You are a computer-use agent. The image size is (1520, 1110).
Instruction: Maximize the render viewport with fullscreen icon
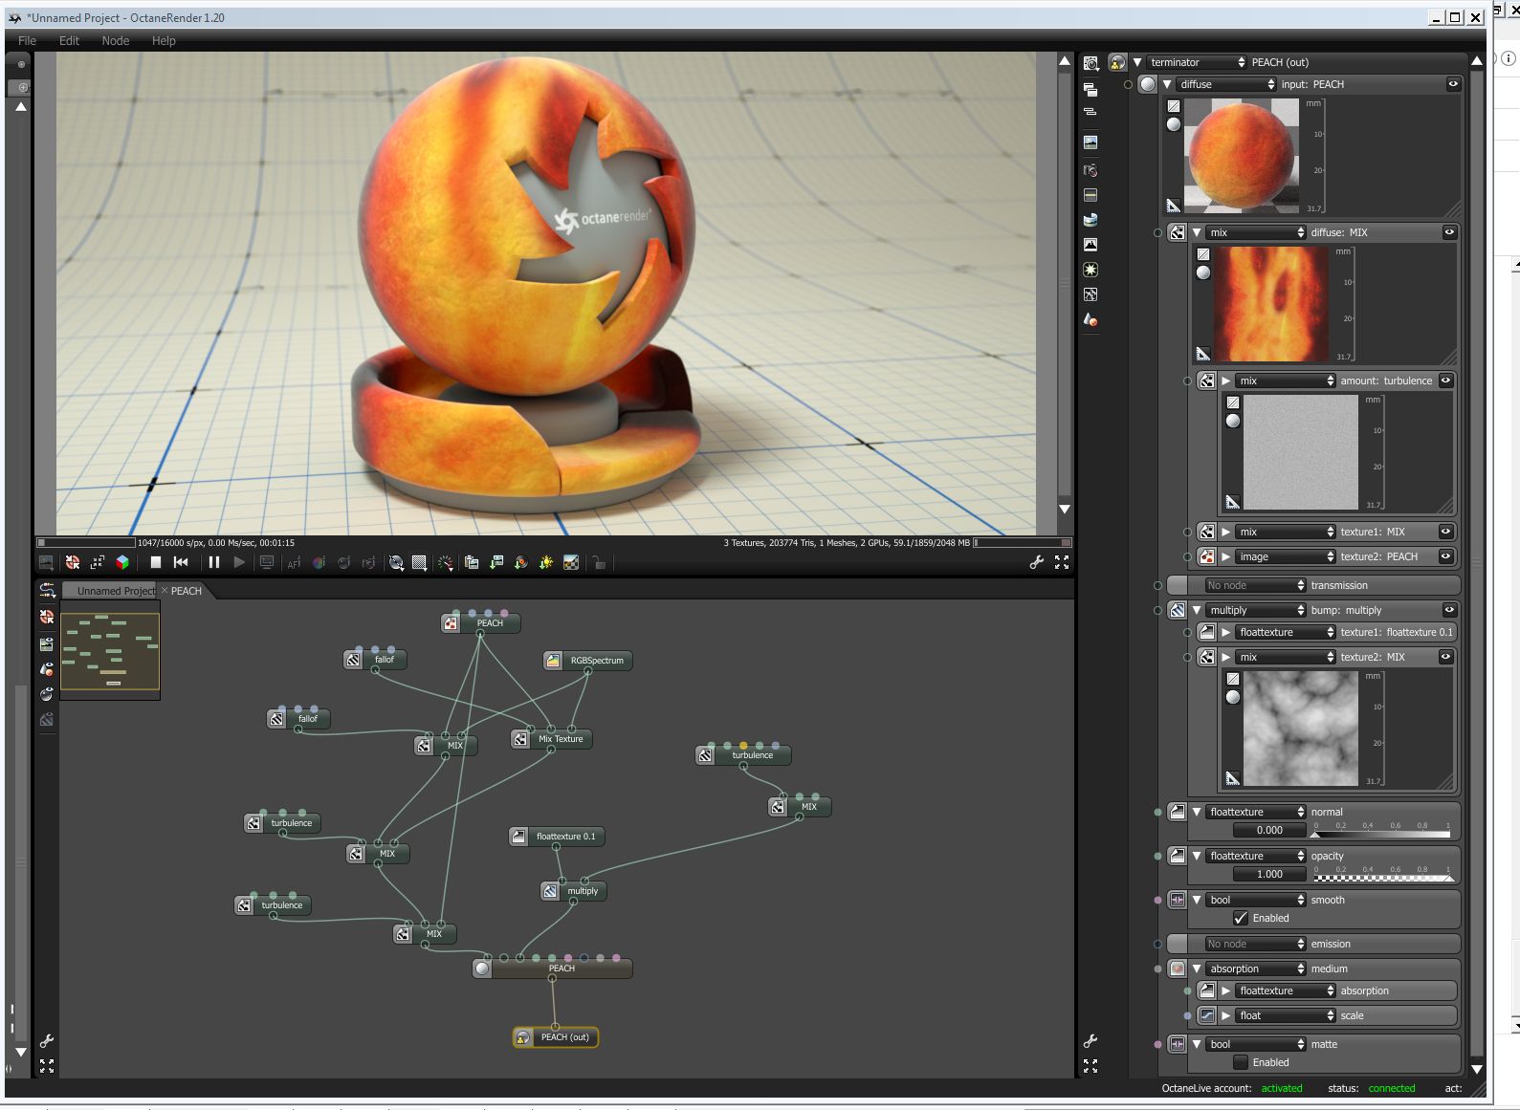[x=1062, y=562]
